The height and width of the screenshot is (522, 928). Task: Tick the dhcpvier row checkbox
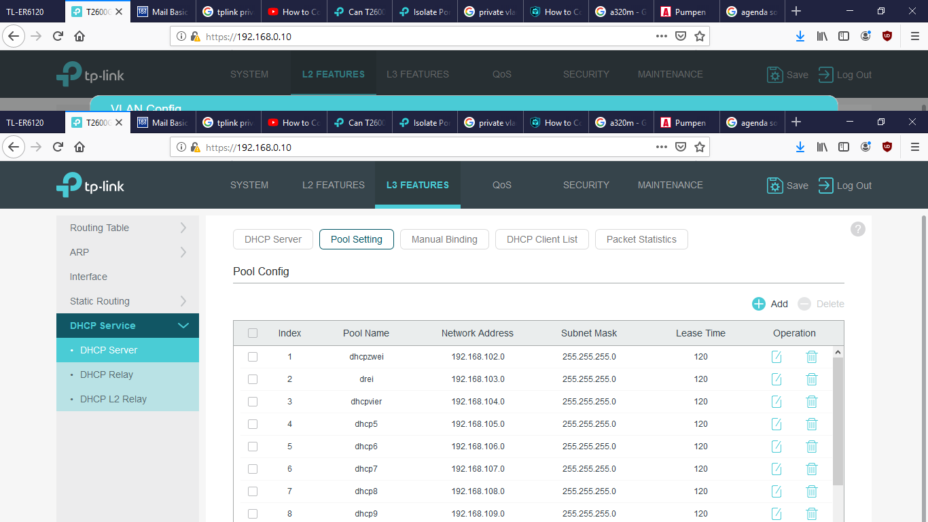pyautogui.click(x=253, y=402)
